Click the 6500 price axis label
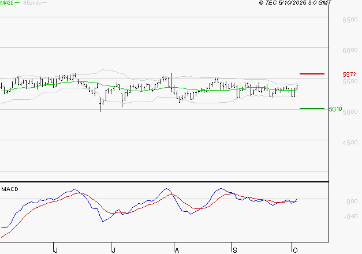Screen dimensions: 362x254 [349, 20]
